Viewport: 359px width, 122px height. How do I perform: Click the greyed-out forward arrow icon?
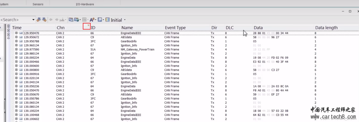pyautogui.click(x=57, y=20)
